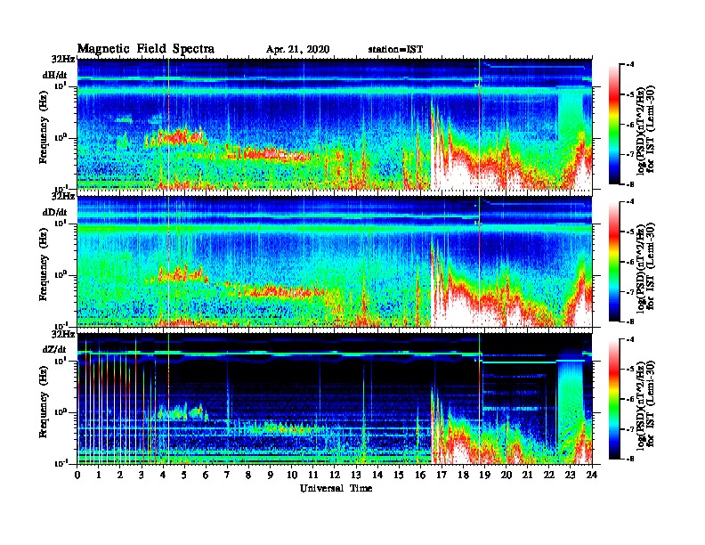Click the bottom panel 'Frequency (Hz)' axis label

click(x=43, y=402)
